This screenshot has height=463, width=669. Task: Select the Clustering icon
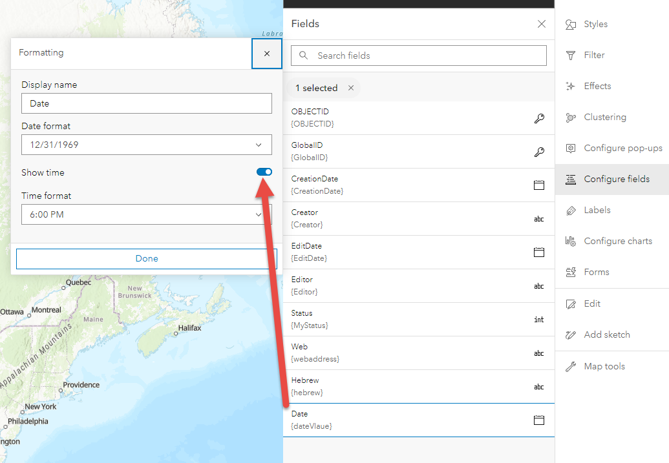point(571,118)
